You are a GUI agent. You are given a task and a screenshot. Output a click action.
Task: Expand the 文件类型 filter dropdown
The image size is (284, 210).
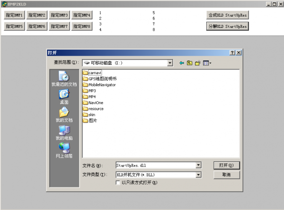click(x=198, y=175)
